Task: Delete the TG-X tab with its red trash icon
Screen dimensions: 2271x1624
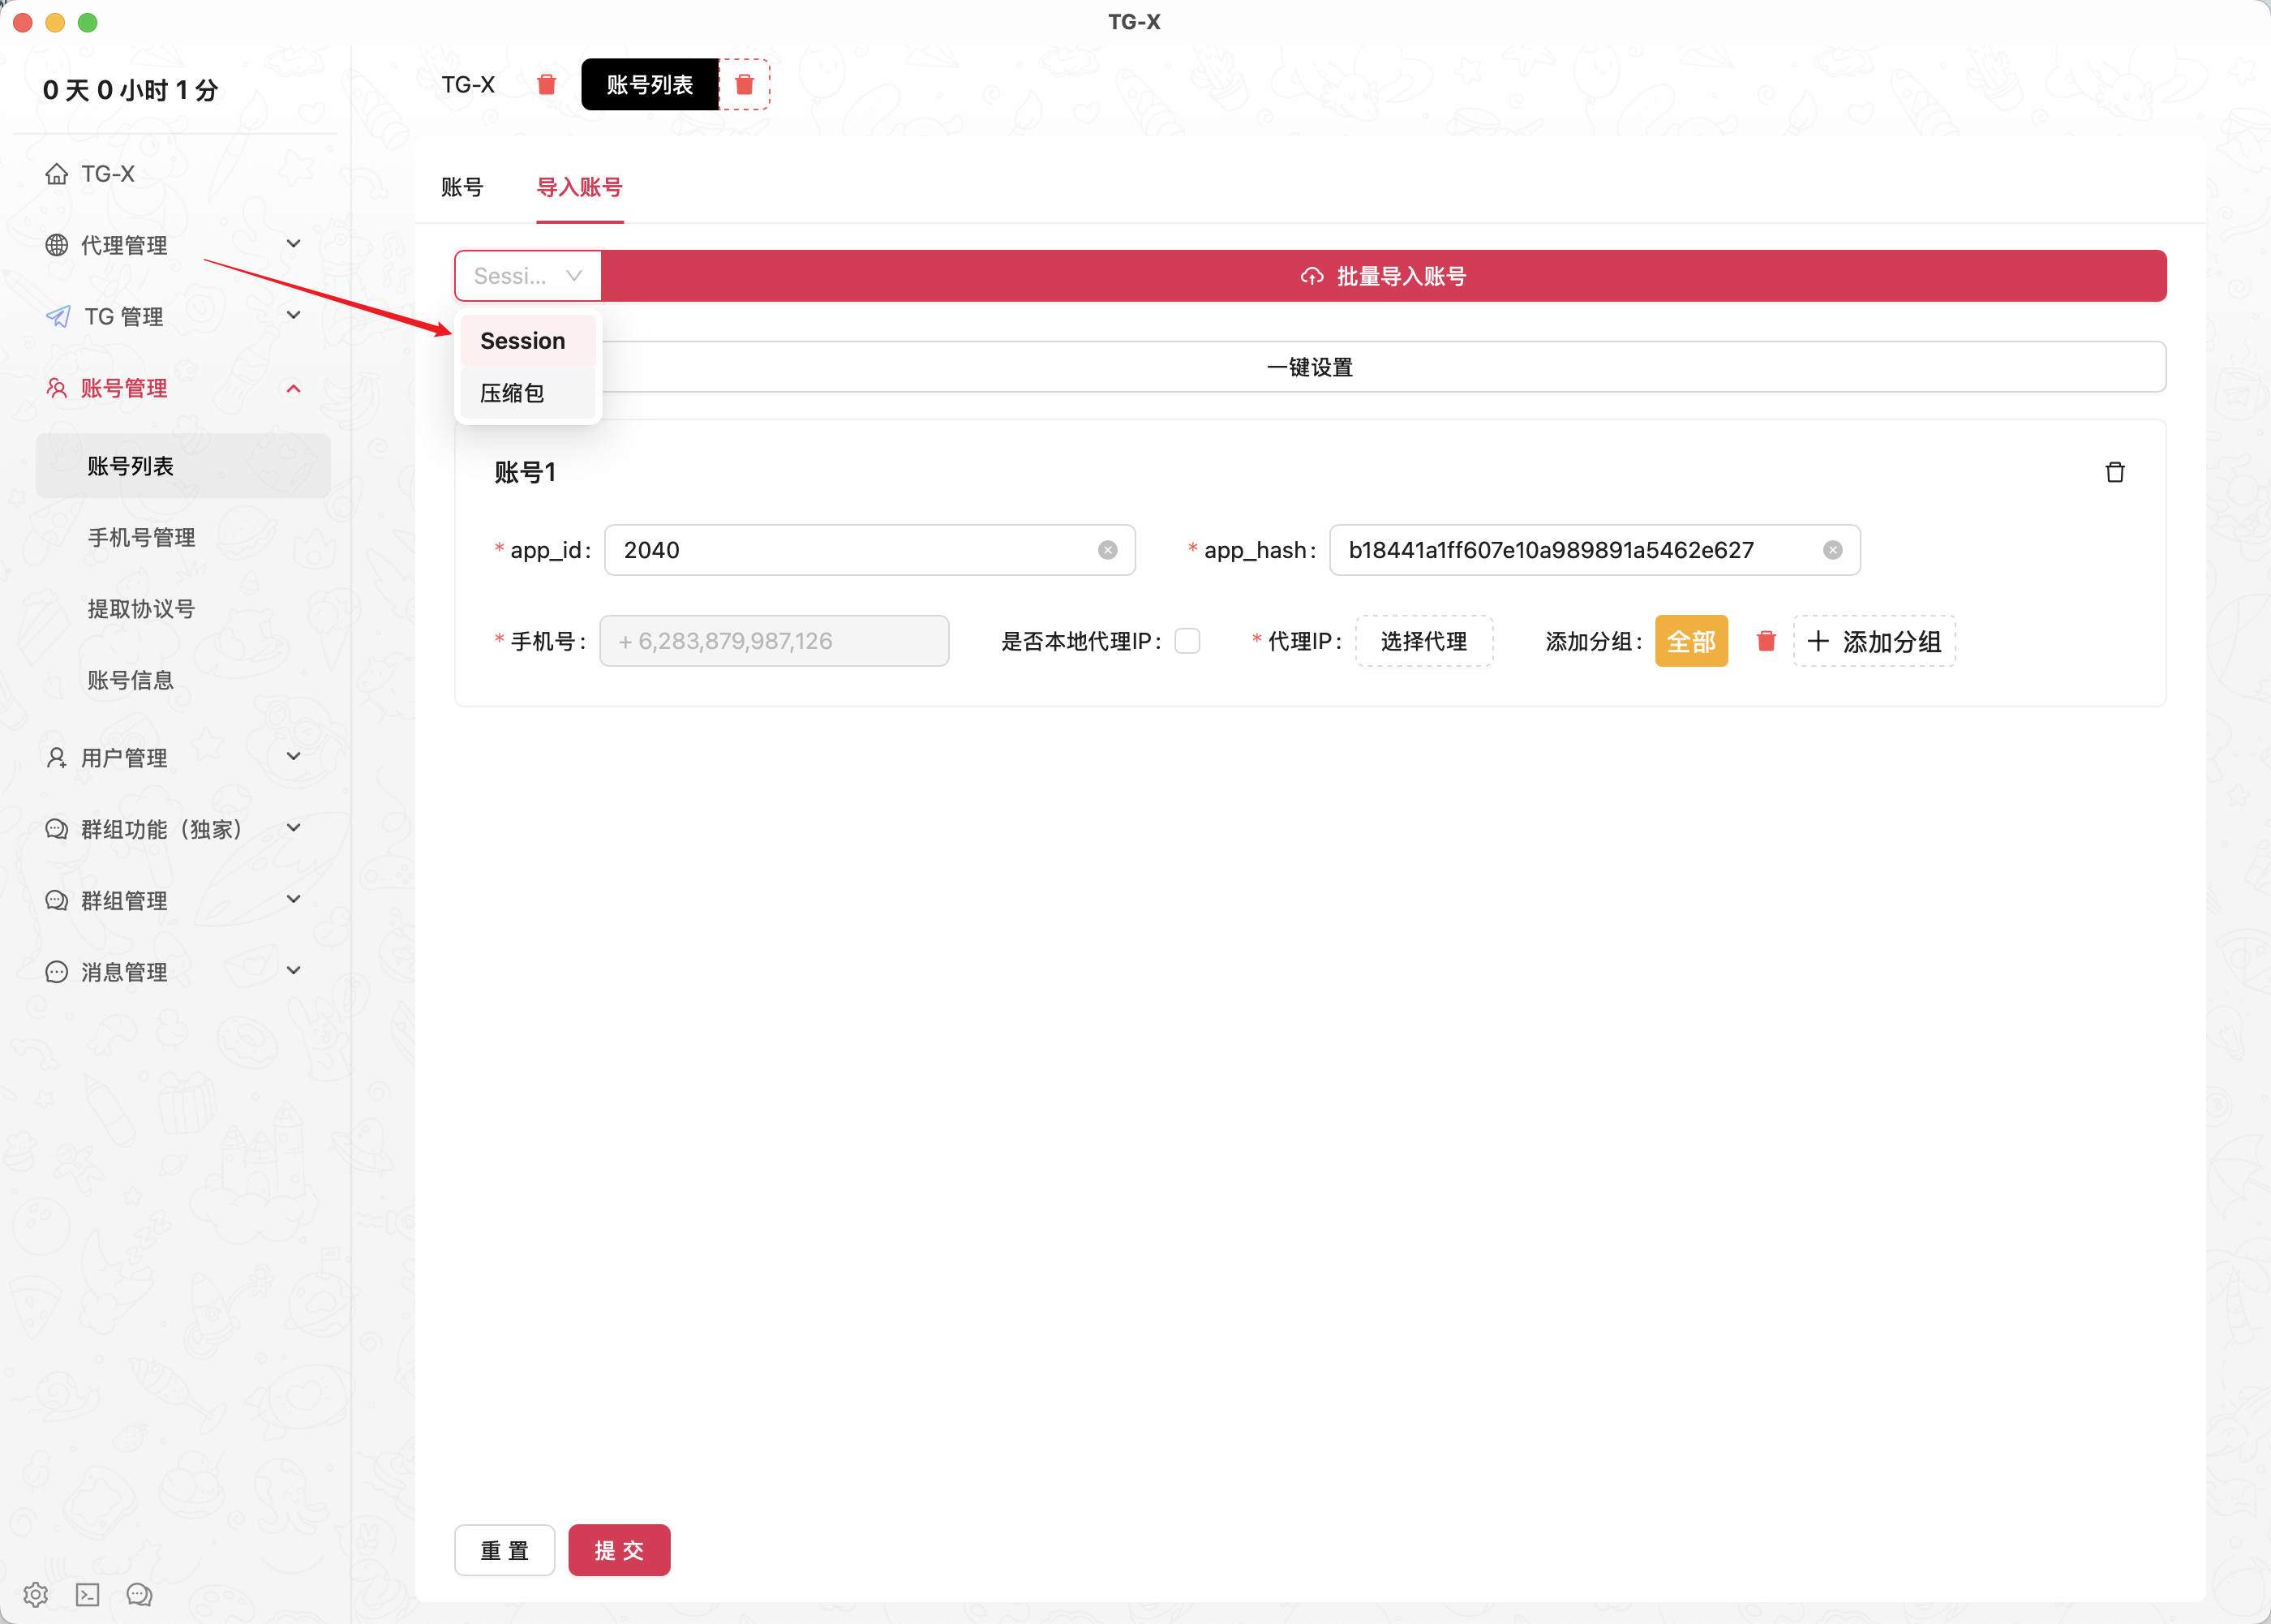Action: (546, 84)
